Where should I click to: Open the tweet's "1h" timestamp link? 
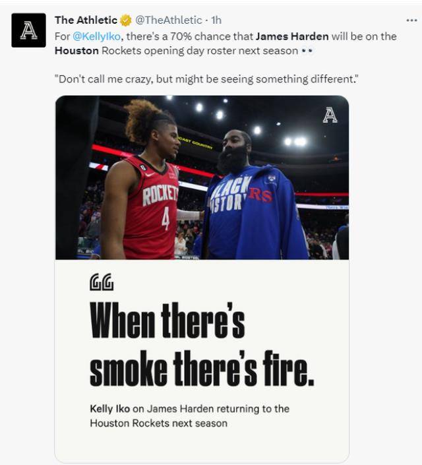point(216,20)
